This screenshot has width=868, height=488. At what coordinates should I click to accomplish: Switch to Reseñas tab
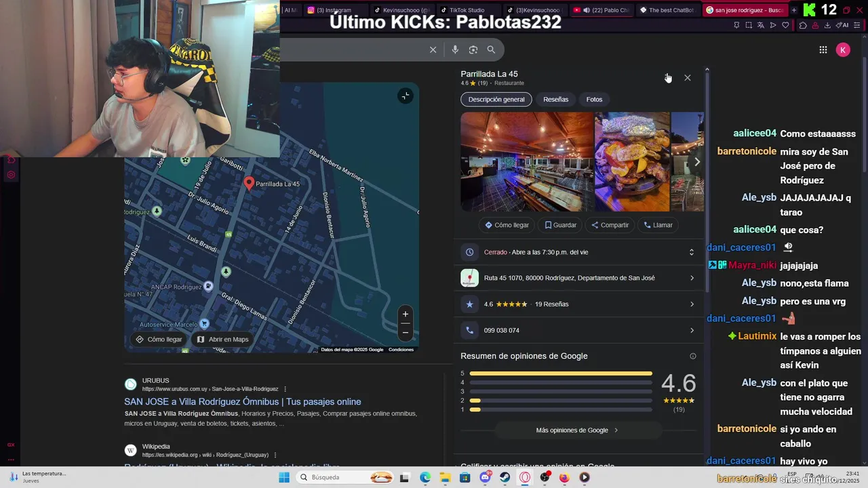click(556, 99)
